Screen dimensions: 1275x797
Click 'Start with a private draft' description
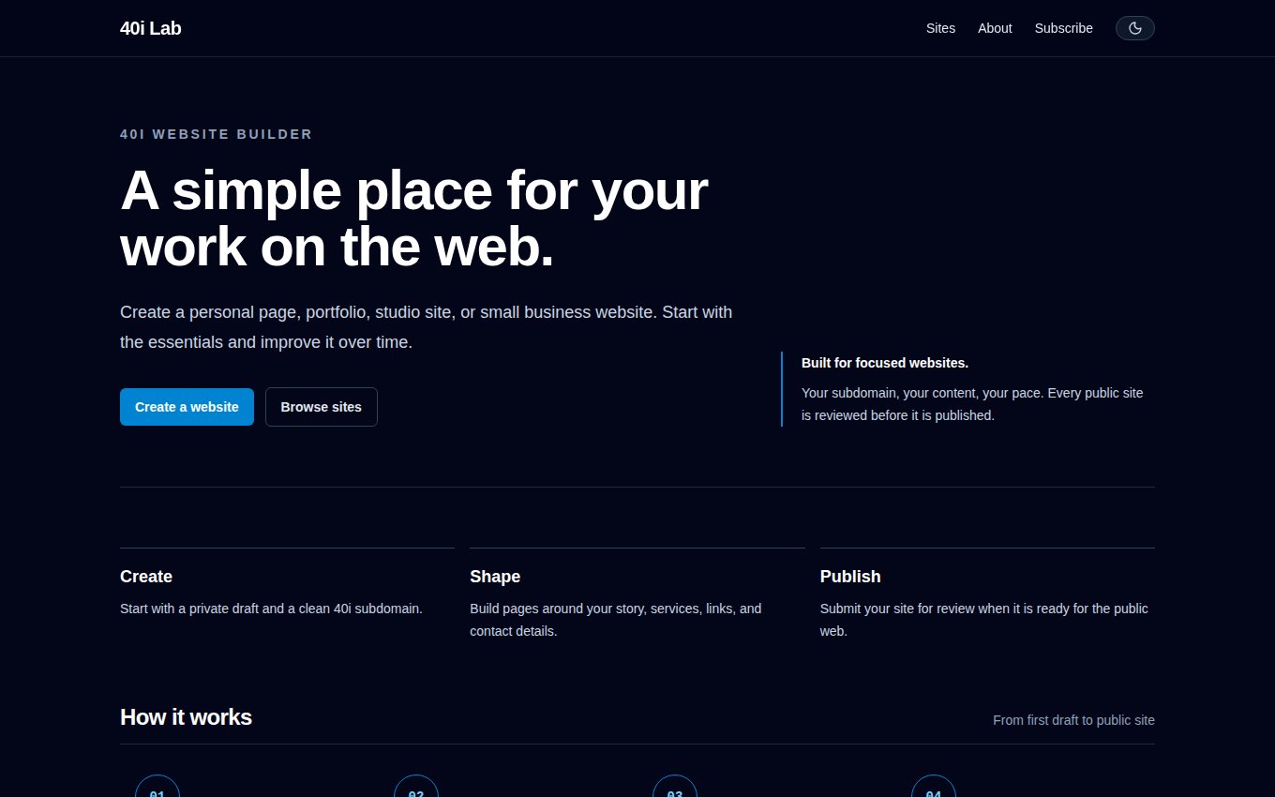271,609
